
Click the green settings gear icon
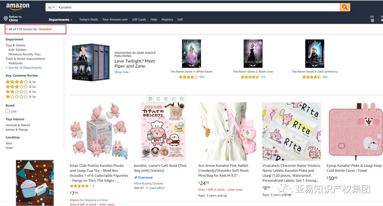coord(182,99)
